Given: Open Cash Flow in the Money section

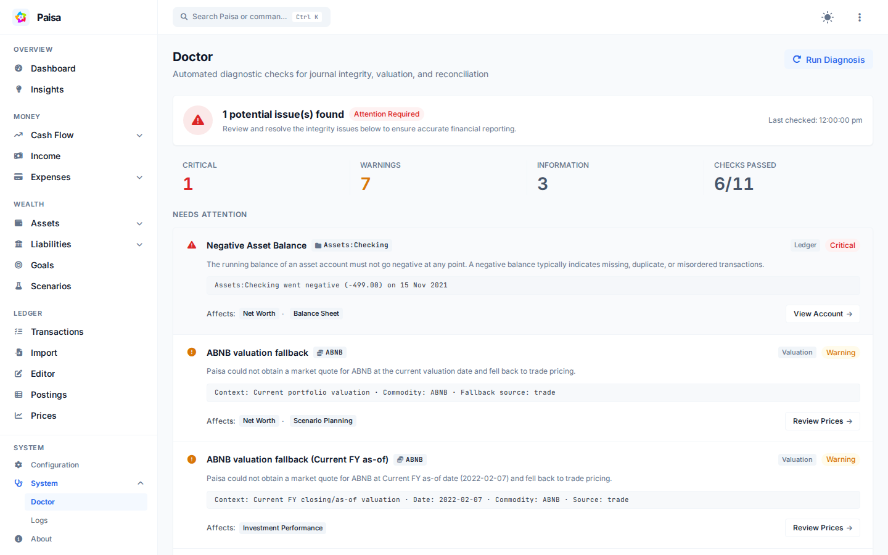Looking at the screenshot, I should point(78,135).
